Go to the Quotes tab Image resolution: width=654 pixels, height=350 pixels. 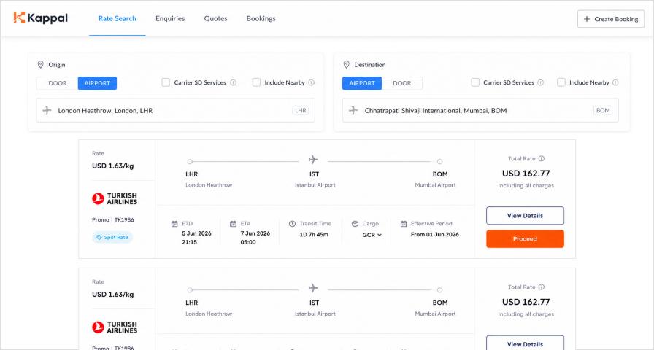coord(215,18)
